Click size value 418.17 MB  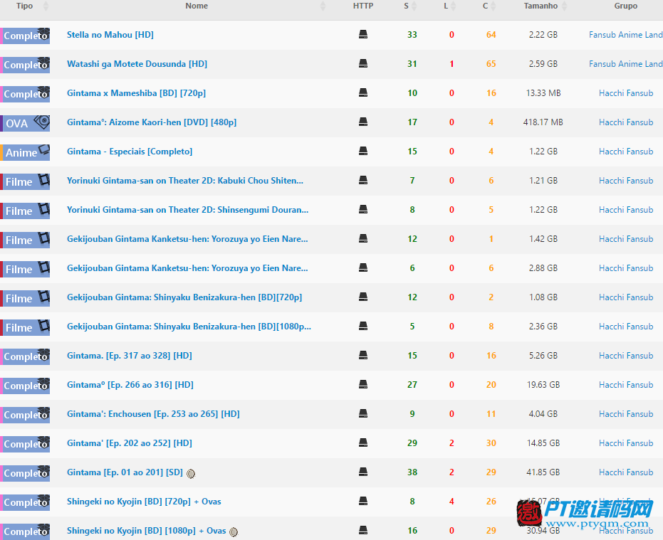[x=543, y=122]
